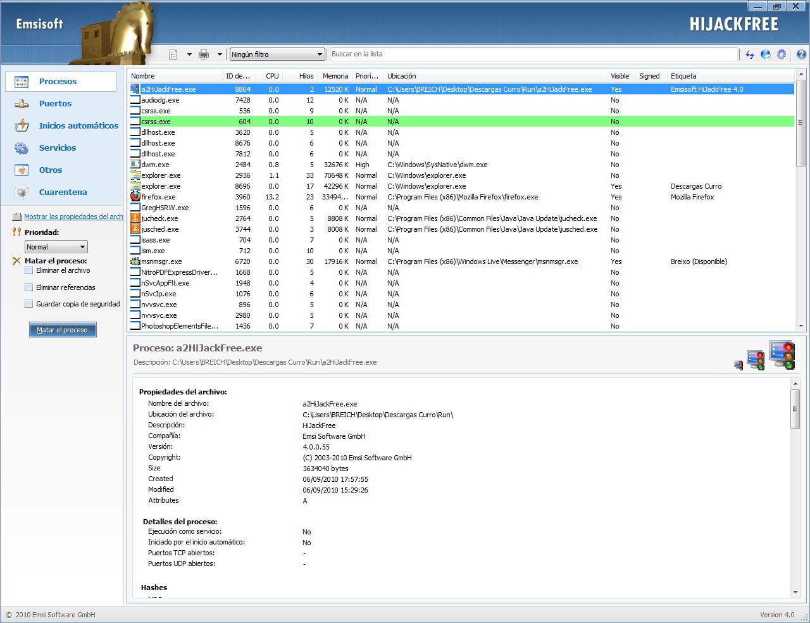The image size is (810, 623).
Task: Click the refresh arrows icon
Action: point(750,54)
